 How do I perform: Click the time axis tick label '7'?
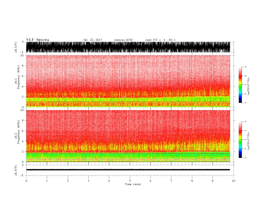tap(171, 181)
